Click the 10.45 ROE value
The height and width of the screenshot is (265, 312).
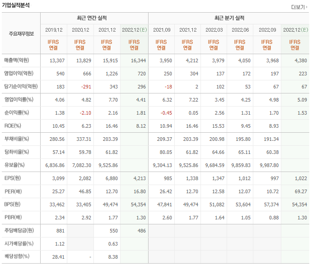point(59,126)
